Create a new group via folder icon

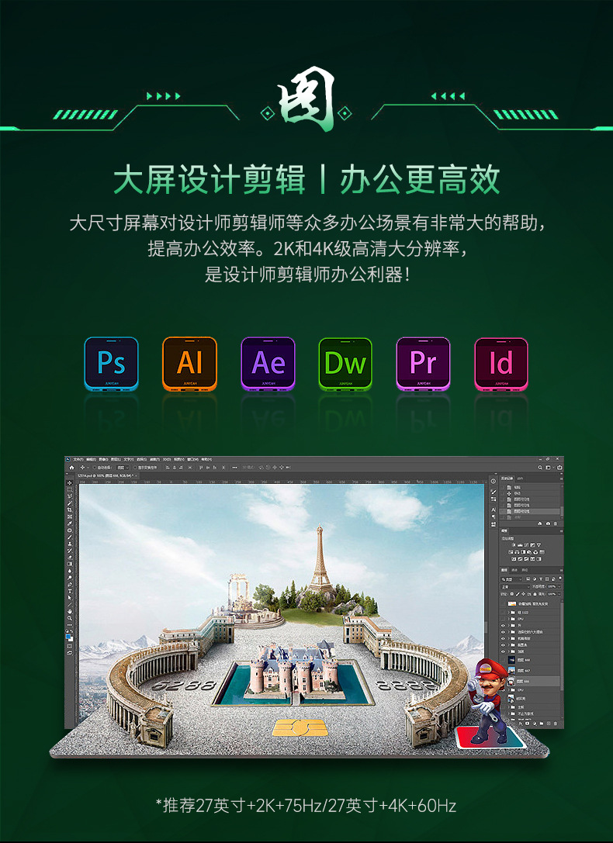542,723
